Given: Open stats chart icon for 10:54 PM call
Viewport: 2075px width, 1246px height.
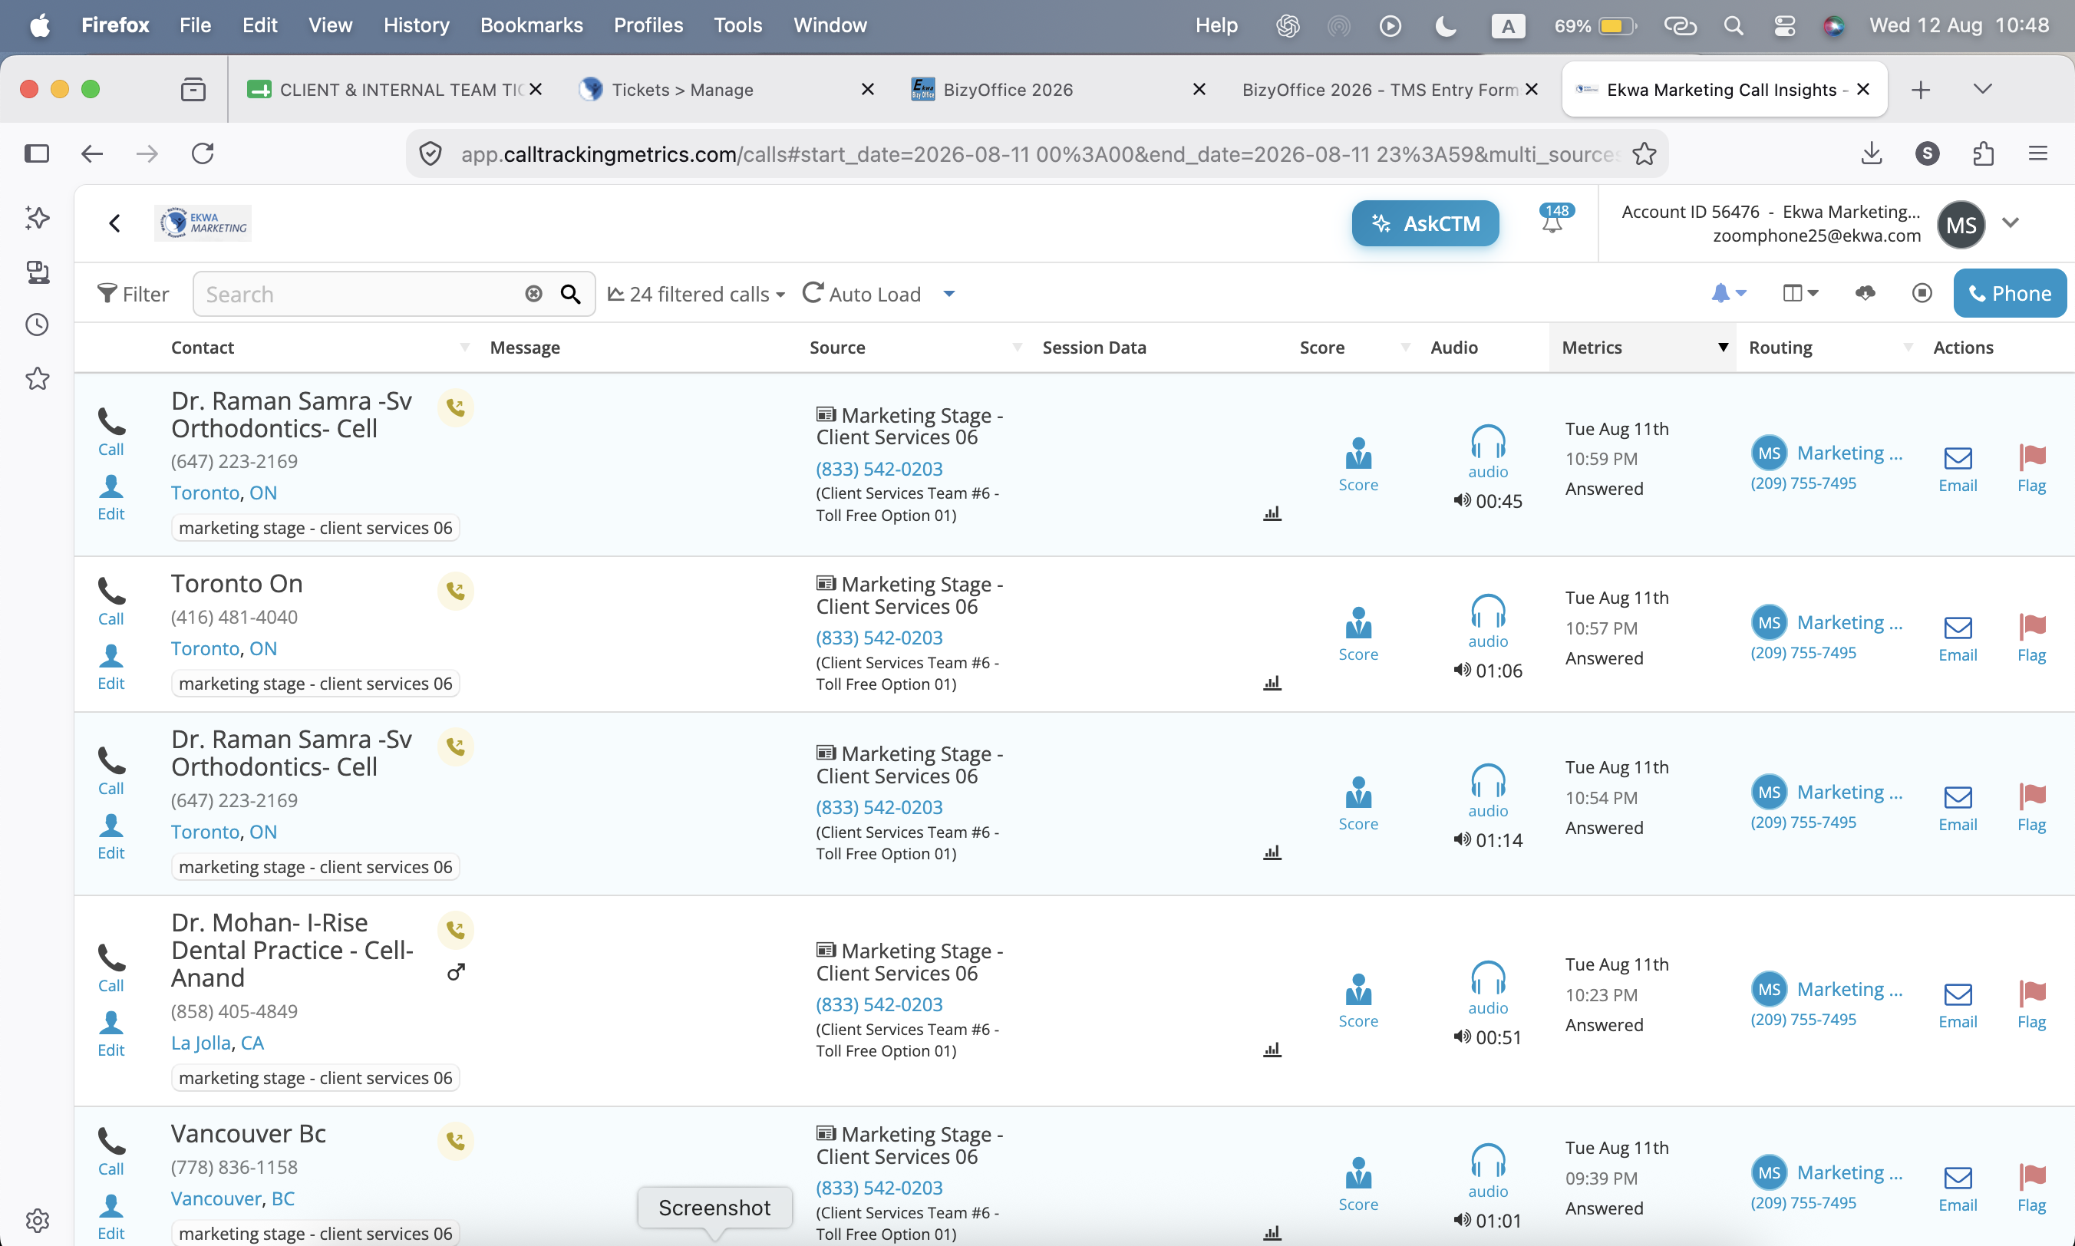Looking at the screenshot, I should [x=1272, y=852].
